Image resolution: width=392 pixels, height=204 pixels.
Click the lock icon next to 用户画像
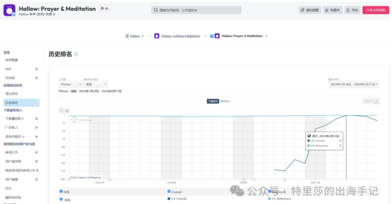click(x=36, y=179)
